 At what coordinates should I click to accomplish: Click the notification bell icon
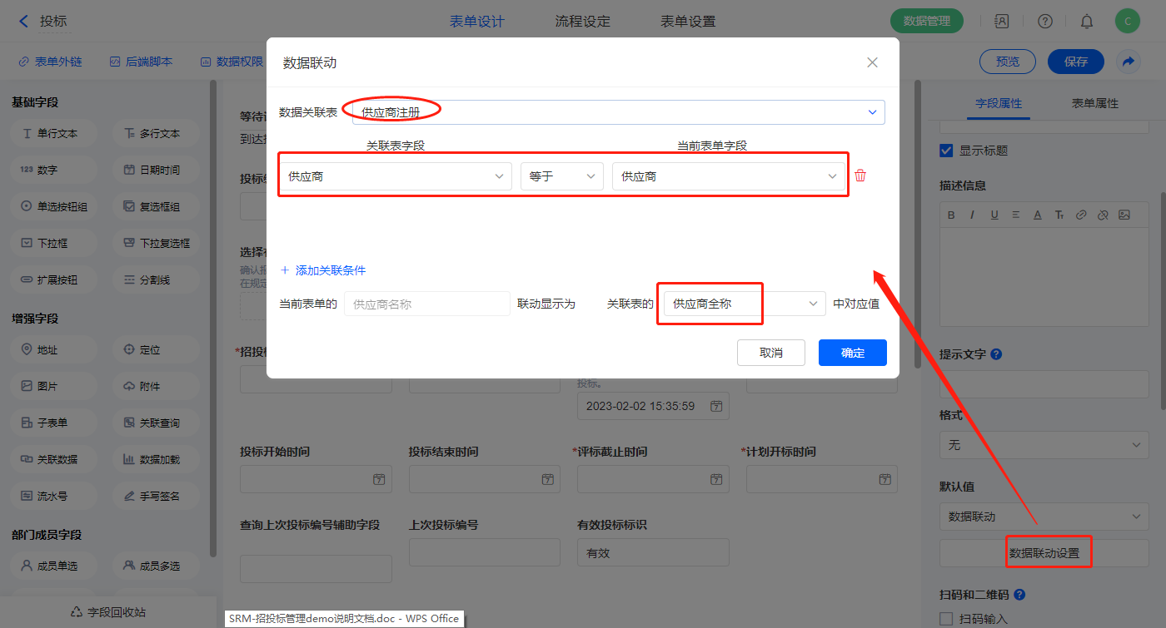click(x=1087, y=22)
